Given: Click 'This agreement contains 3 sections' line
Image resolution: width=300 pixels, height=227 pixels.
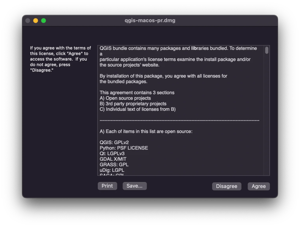Looking at the screenshot, I should 137,92.
